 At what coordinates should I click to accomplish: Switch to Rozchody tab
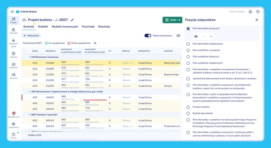point(104,27)
